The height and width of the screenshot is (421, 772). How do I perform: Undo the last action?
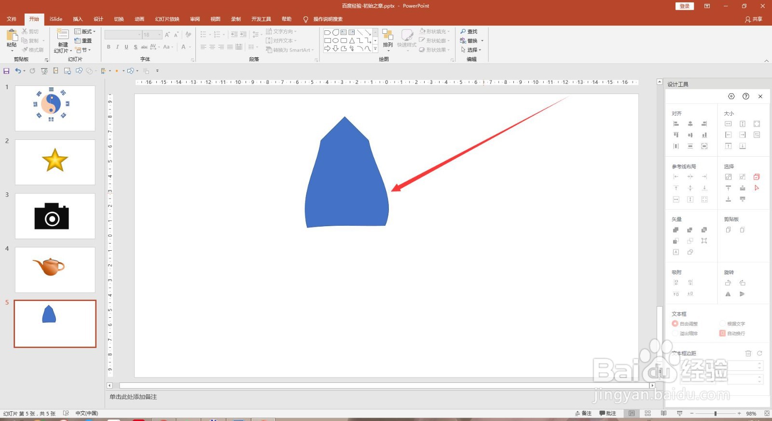tap(18, 71)
